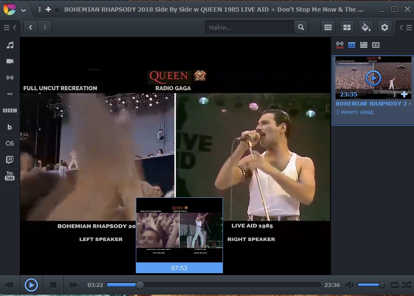This screenshot has width=414, height=296.
Task: Select the live broadcast tab in playlist panel
Action: pos(340,45)
